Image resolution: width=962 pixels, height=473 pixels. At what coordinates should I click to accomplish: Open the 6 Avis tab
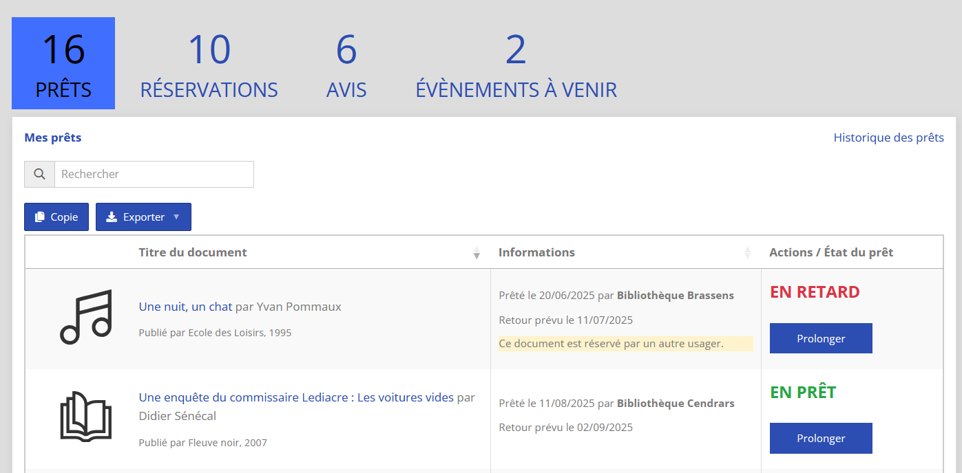346,64
